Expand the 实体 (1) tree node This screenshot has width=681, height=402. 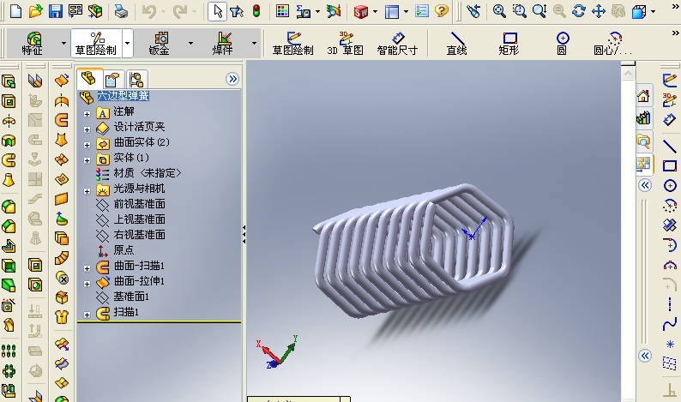click(x=87, y=160)
